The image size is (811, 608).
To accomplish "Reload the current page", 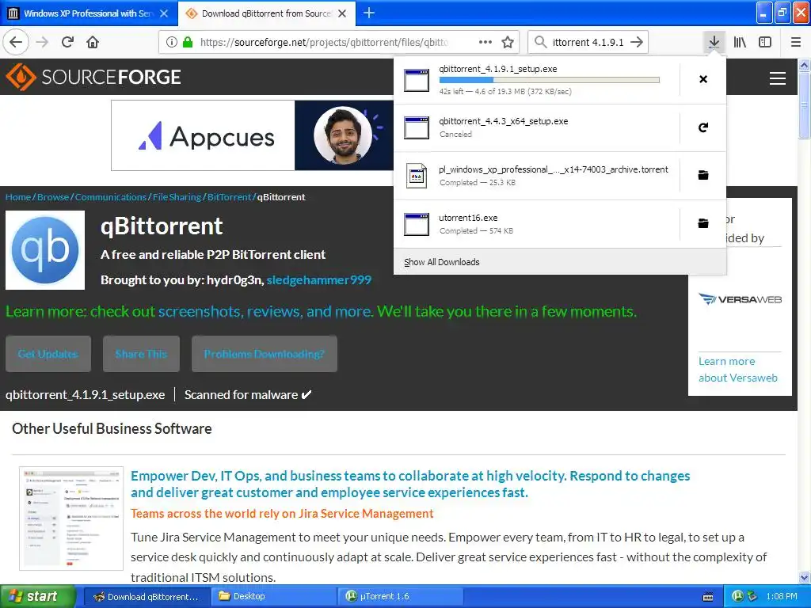I will coord(68,42).
